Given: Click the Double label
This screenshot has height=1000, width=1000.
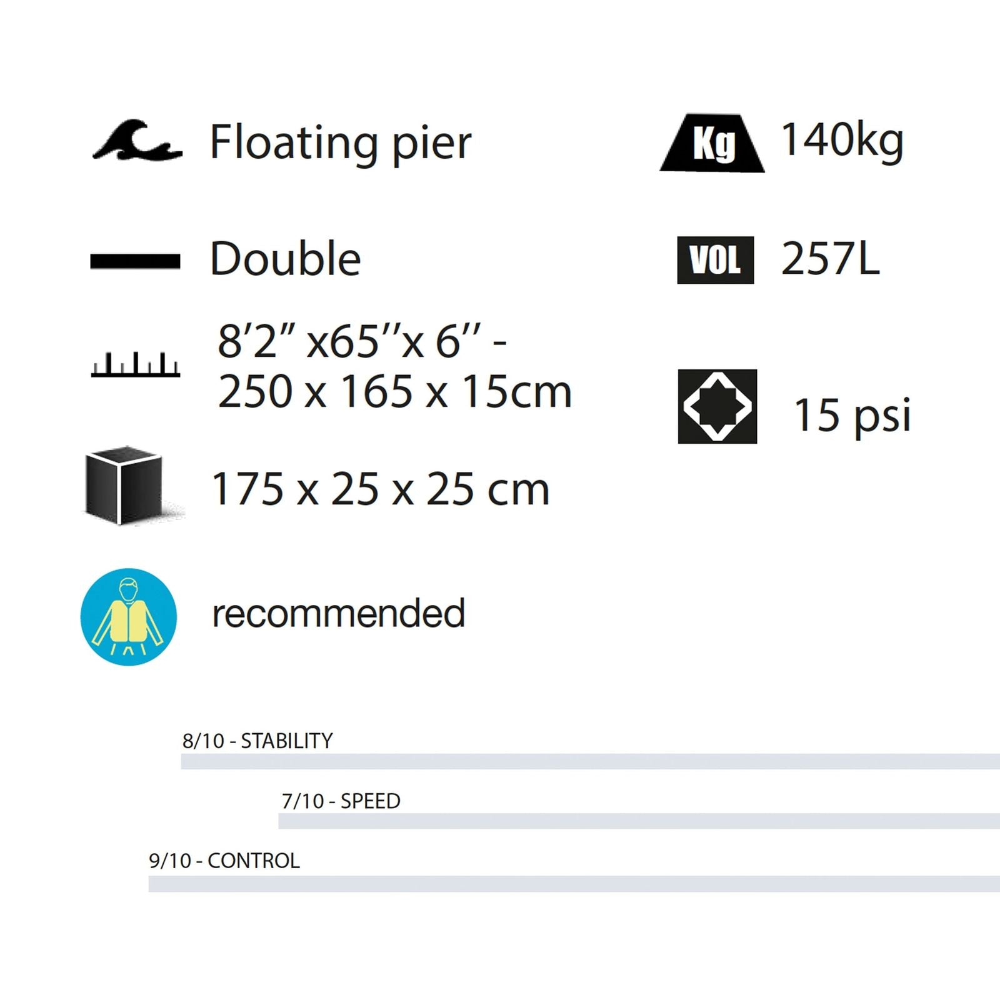Looking at the screenshot, I should [286, 259].
